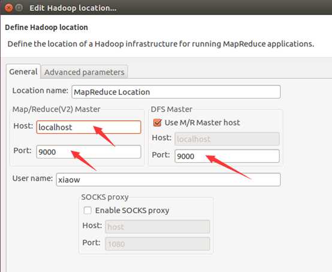This screenshot has width=332, height=272.
Task: Enable SOCKS proxy checkbox
Action: (87, 211)
